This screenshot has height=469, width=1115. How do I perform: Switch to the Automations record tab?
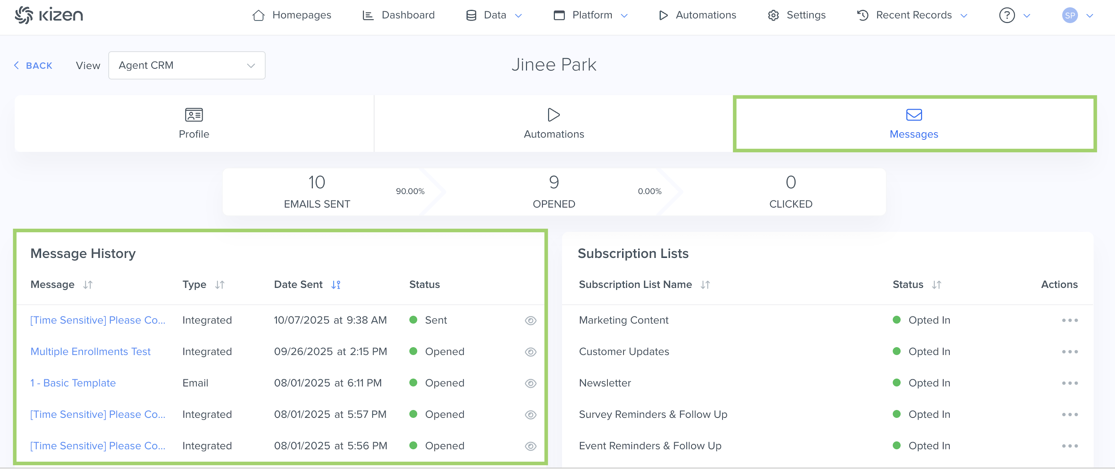[554, 124]
